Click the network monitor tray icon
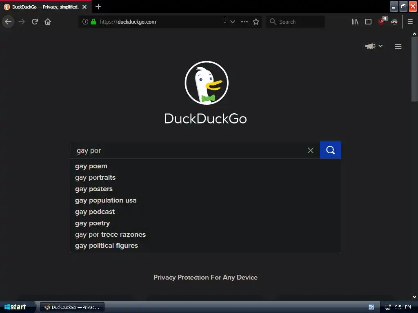The width and height of the screenshot is (418, 313). pyautogui.click(x=388, y=307)
